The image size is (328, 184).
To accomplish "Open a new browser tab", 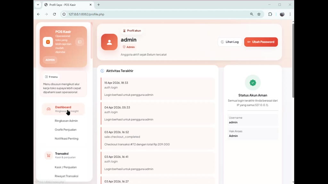I will click(99, 4).
